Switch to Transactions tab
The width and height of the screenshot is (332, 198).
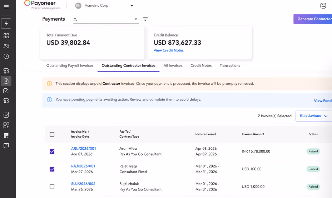coord(230,66)
